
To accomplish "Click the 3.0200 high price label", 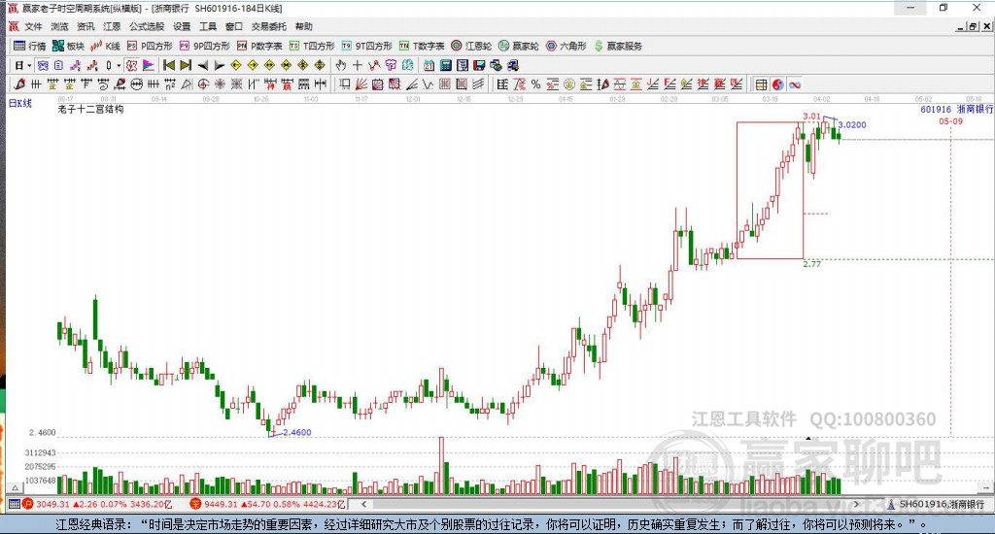I will pos(852,125).
